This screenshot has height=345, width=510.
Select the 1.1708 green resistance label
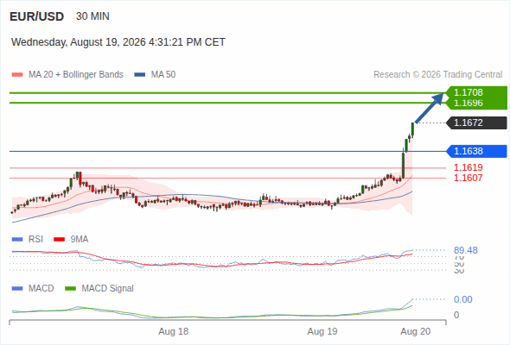pyautogui.click(x=469, y=92)
